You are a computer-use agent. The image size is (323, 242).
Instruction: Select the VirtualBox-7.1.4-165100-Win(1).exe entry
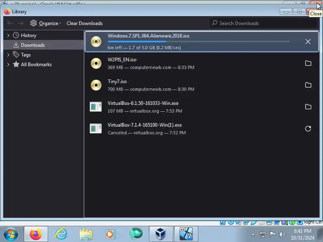point(202,129)
